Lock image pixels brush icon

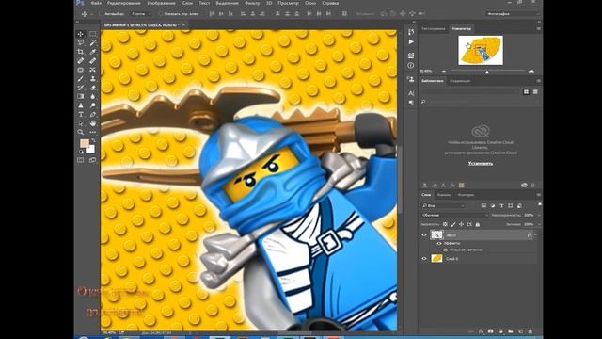click(453, 224)
